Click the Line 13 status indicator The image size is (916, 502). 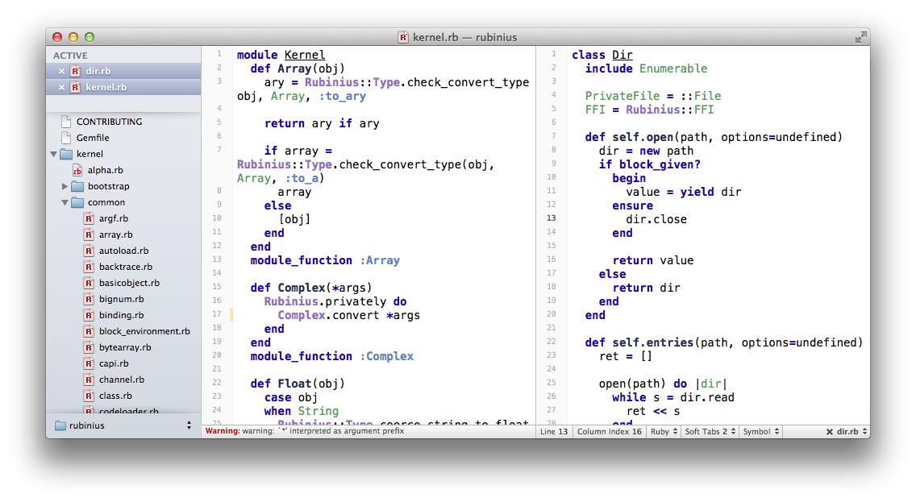[x=554, y=431]
